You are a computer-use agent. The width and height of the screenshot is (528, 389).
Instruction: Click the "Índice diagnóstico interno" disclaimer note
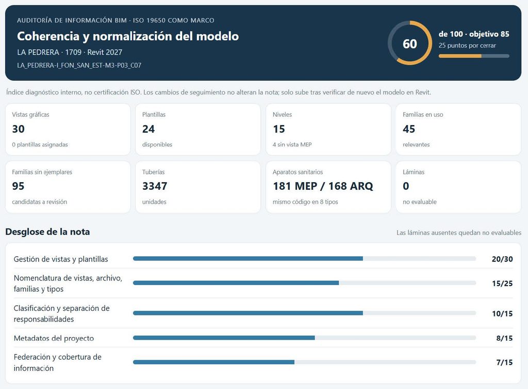(x=219, y=92)
